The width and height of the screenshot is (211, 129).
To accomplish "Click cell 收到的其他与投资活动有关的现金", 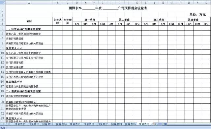I will click(29, 113).
